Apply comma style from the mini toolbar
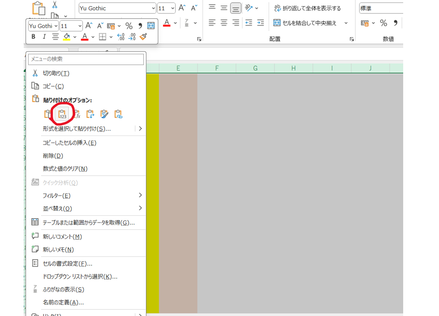Screen dimensions: 439x316 (x=140, y=25)
